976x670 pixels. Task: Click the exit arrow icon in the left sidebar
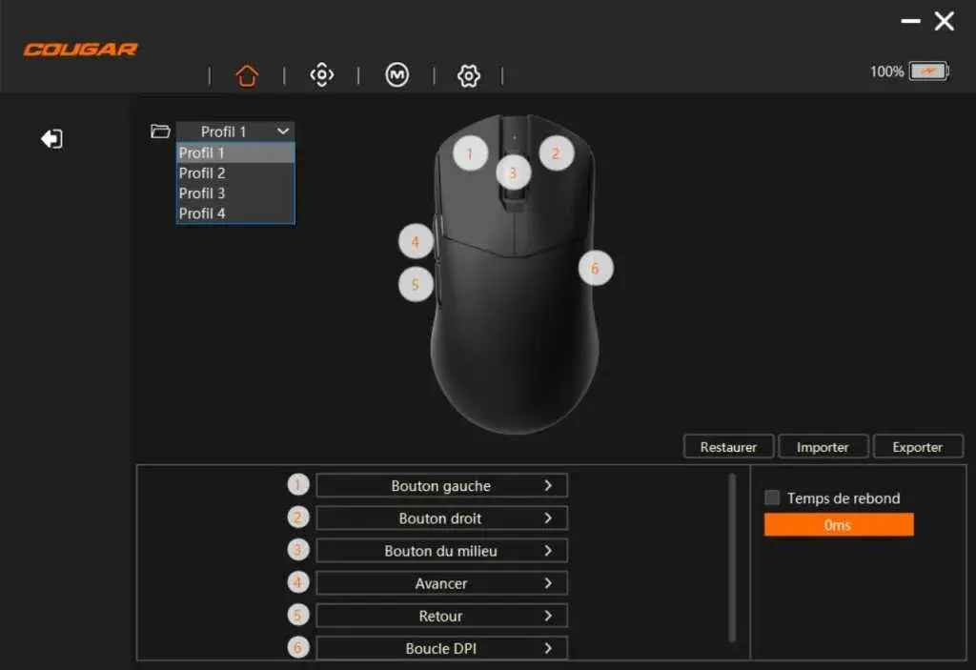click(52, 138)
